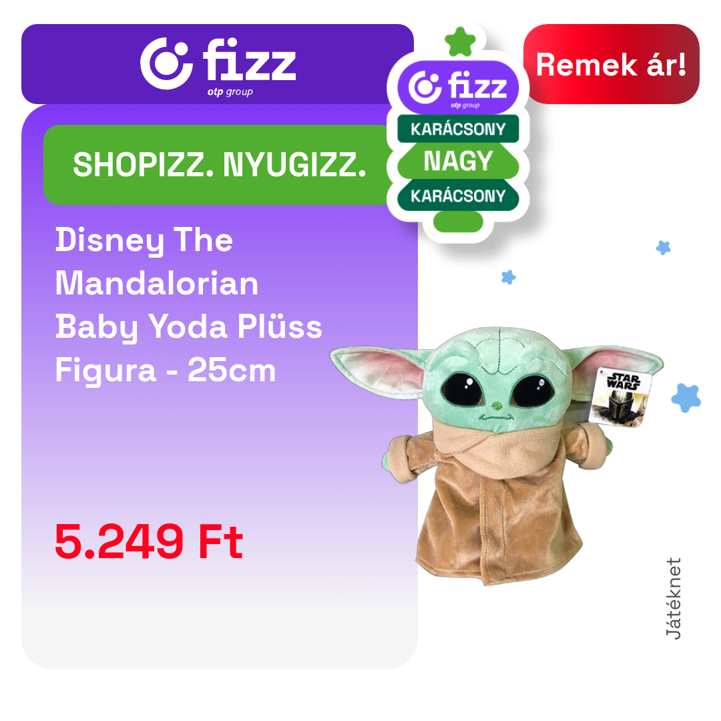The height and width of the screenshot is (721, 721).
Task: Click the Játéknet vertical label
Action: click(x=673, y=598)
